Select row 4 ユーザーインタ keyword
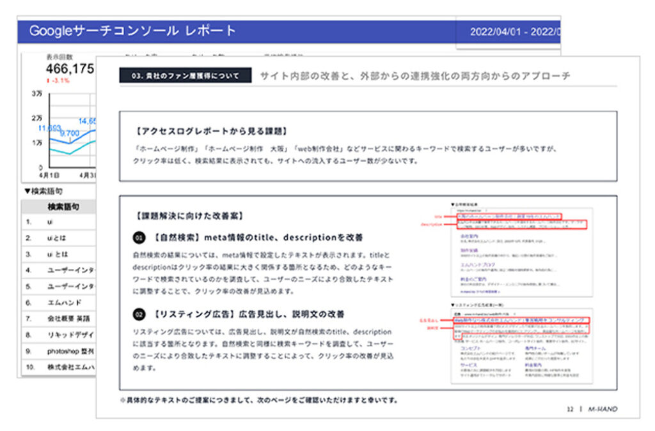 point(71,270)
